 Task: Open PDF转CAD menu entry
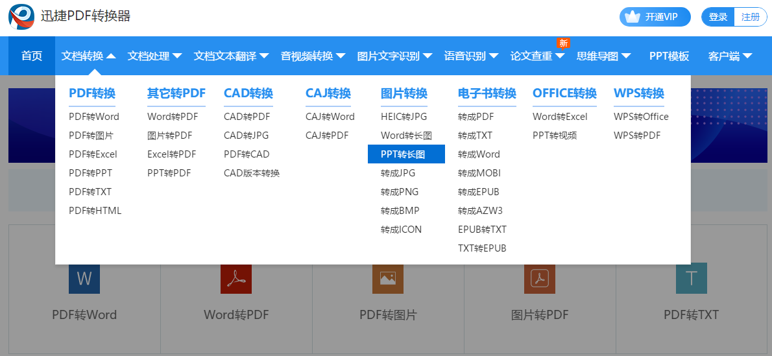[247, 154]
